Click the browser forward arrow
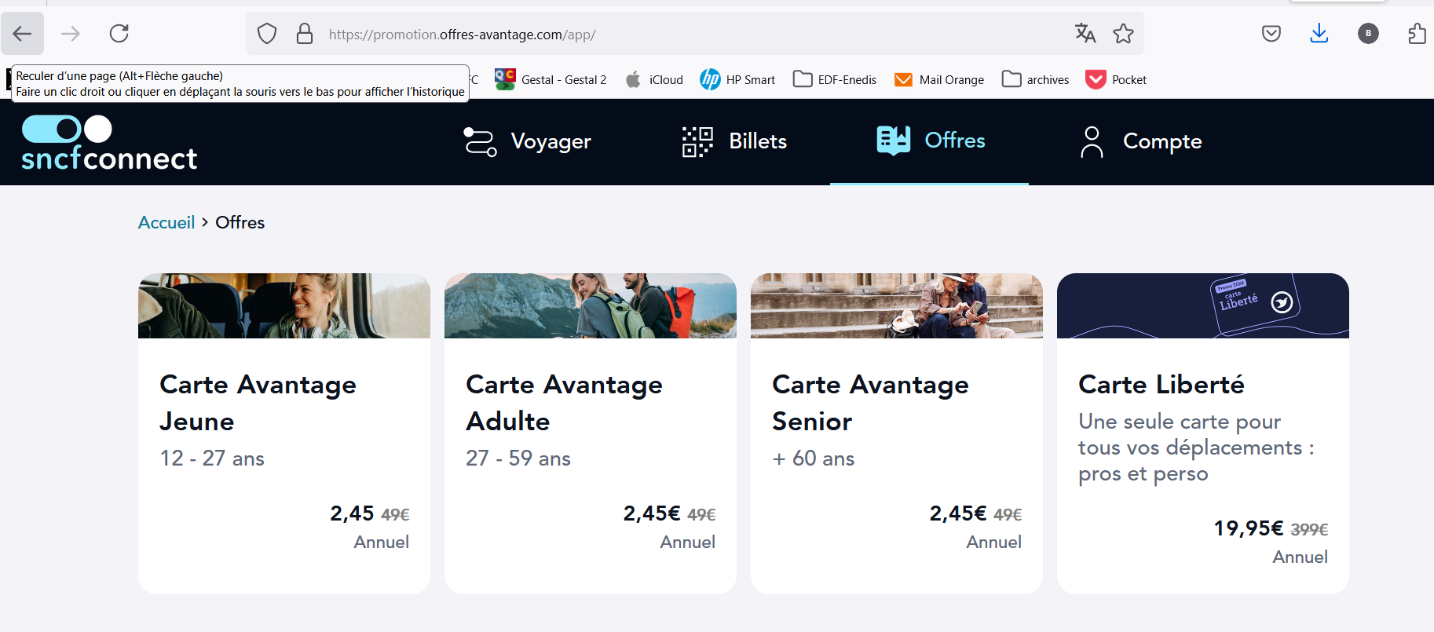Viewport: 1434px width, 632px height. [71, 34]
